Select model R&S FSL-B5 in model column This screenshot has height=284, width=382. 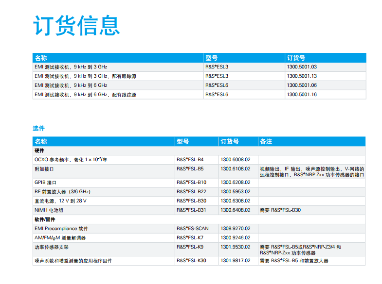(190, 169)
